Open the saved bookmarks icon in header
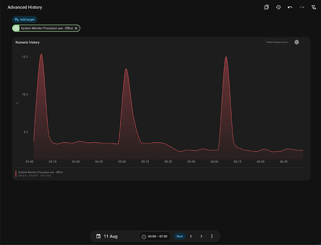 point(266,7)
